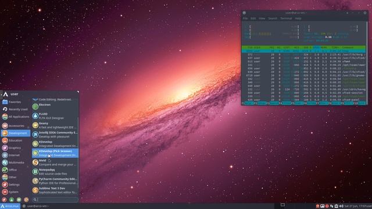Launch Meld compare and merge tool
Viewport: 372px width, 209px height.
coord(55,163)
